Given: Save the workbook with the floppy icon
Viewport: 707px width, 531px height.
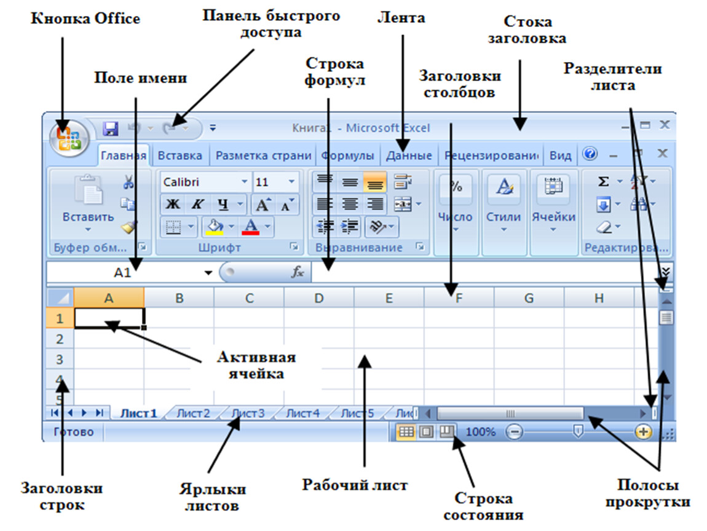Looking at the screenshot, I should (110, 129).
